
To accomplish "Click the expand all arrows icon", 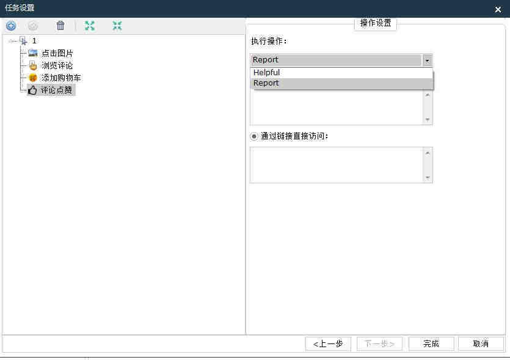I will (90, 26).
